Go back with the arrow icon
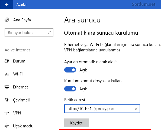Viewport: 161px width, 132px height. point(7,4)
